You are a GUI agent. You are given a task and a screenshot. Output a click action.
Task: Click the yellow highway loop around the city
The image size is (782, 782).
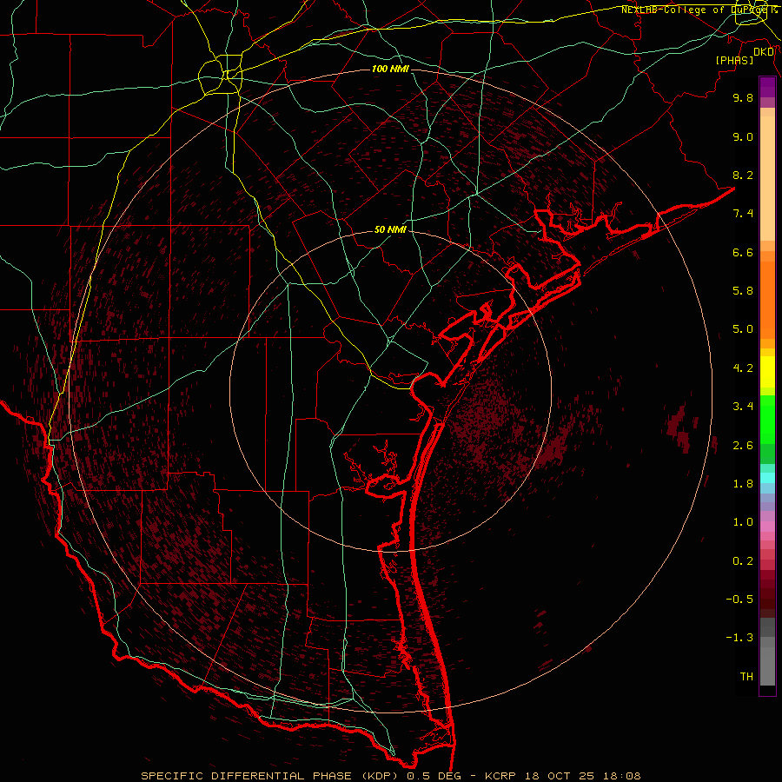click(220, 75)
